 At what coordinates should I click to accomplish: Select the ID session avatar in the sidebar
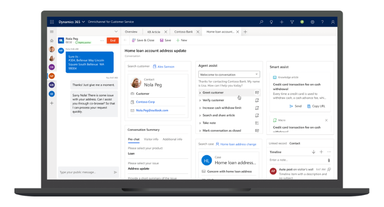[x=52, y=94]
